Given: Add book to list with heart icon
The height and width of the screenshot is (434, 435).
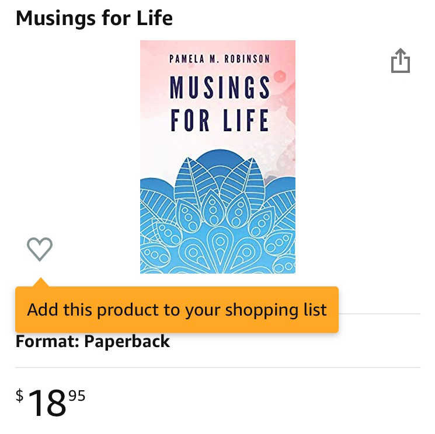Looking at the screenshot, I should click(40, 249).
